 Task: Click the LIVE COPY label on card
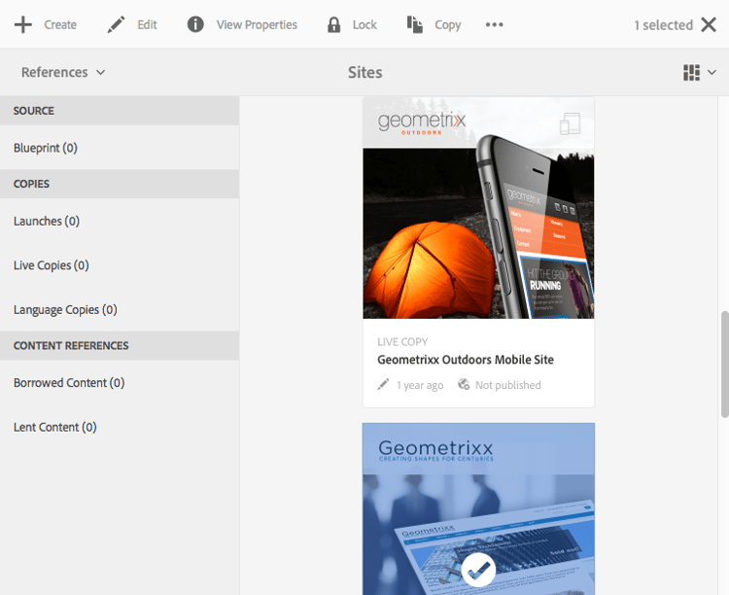click(402, 342)
